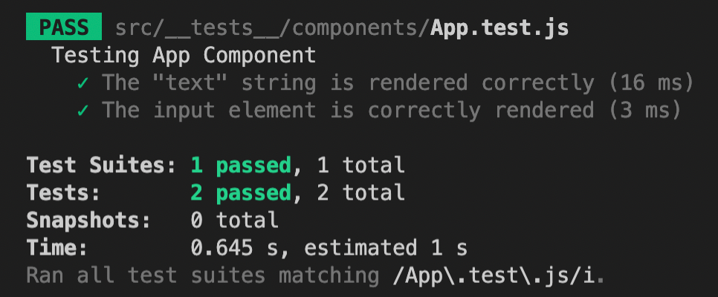
Task: Click the "estimated 1 s" text
Action: click(386, 248)
